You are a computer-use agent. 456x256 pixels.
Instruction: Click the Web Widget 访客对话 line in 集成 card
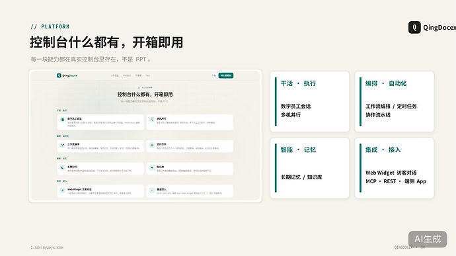pyautogui.click(x=391, y=173)
